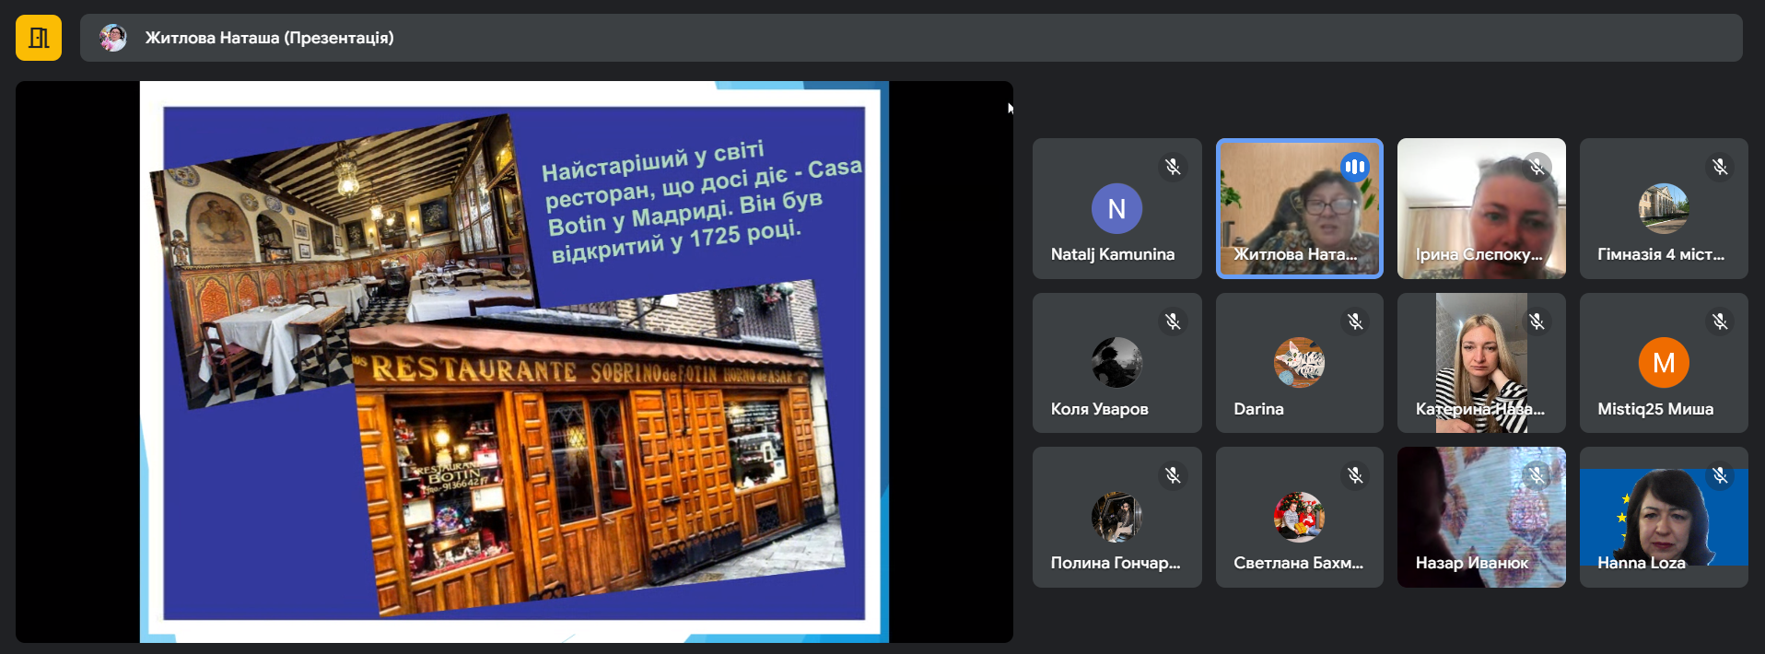
Task: Click the presenter avatar beside Житлова Наташа title
Action: pos(113,38)
